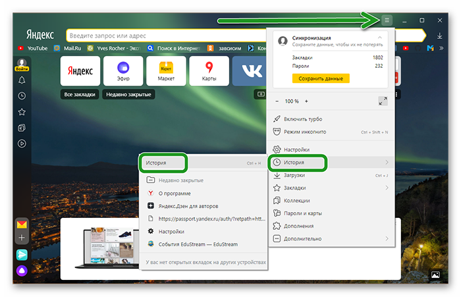Select Дополнительно in the main menu
This screenshot has height=297, width=461.
pyautogui.click(x=331, y=238)
